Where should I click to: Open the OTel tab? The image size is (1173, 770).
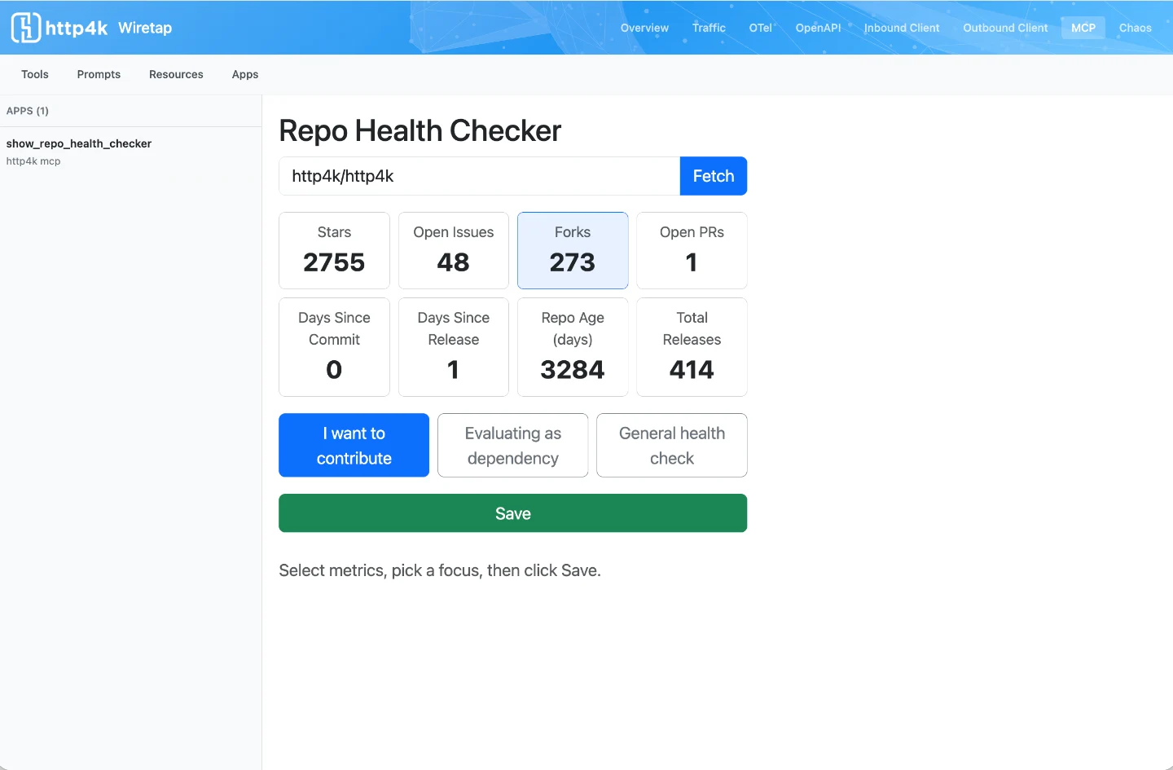pyautogui.click(x=760, y=28)
